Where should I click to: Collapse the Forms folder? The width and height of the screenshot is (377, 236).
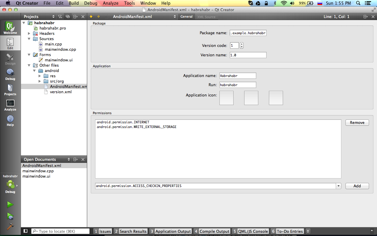coord(29,55)
